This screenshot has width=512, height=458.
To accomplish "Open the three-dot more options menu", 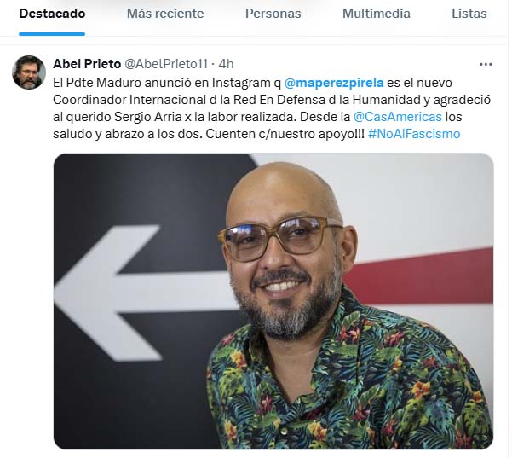I will pos(486,65).
